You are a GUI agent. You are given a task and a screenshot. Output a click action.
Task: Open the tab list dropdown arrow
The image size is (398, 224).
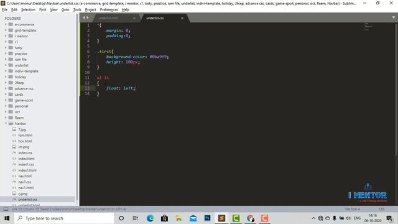pyautogui.click(x=394, y=17)
